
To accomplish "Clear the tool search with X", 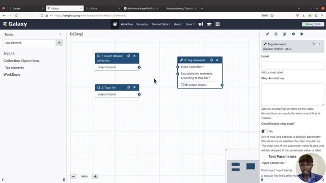I will (x=59, y=43).
